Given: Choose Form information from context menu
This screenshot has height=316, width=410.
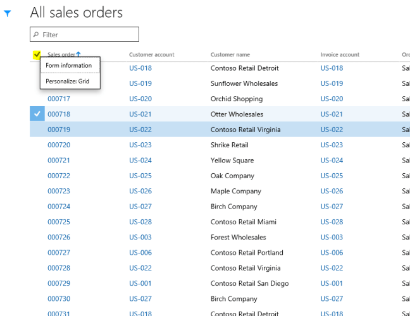Looking at the screenshot, I should (x=68, y=66).
